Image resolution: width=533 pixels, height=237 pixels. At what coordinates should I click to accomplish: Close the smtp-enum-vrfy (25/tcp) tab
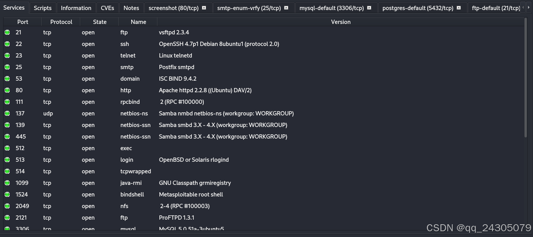click(x=286, y=7)
